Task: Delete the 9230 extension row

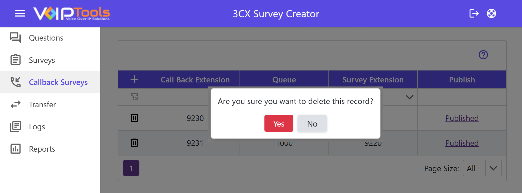Action: coord(134,118)
